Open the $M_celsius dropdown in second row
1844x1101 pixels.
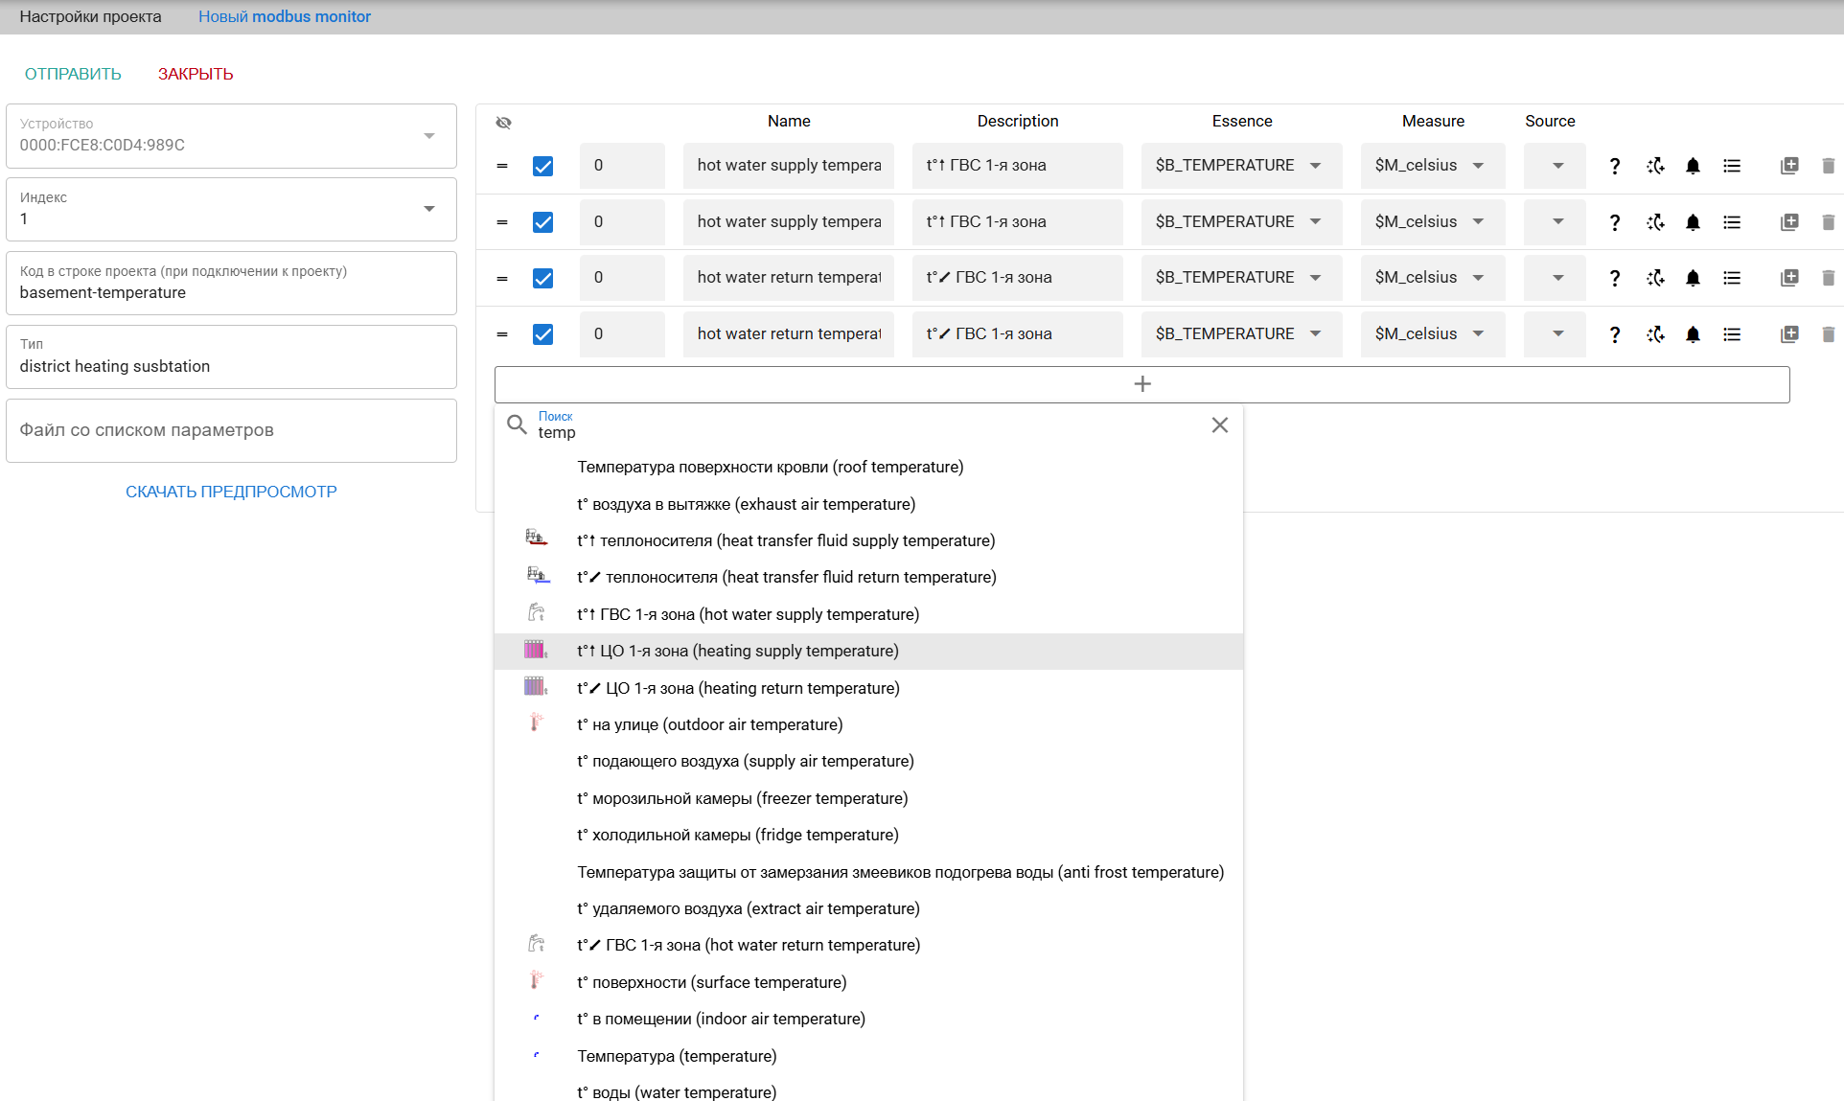point(1479,222)
